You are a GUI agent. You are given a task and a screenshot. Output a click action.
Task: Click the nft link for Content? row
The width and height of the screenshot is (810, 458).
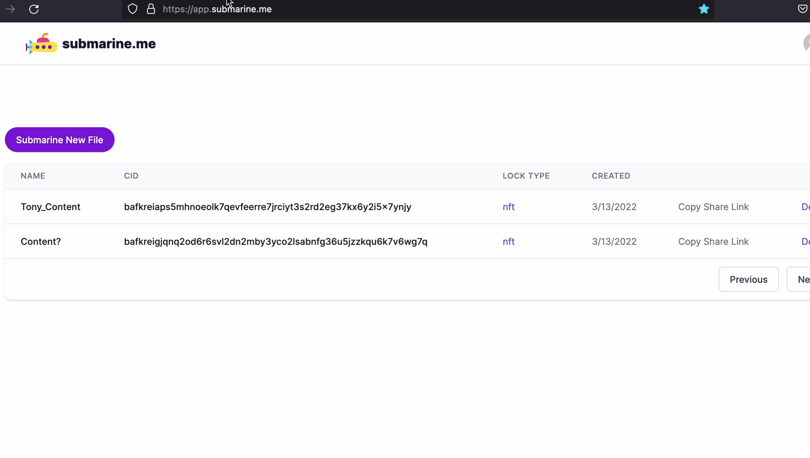pyautogui.click(x=508, y=241)
